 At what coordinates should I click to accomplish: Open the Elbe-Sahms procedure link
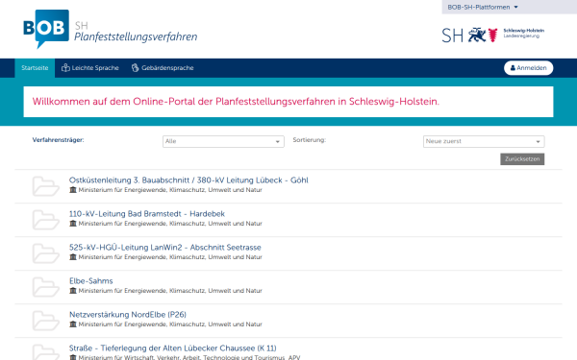[91, 281]
